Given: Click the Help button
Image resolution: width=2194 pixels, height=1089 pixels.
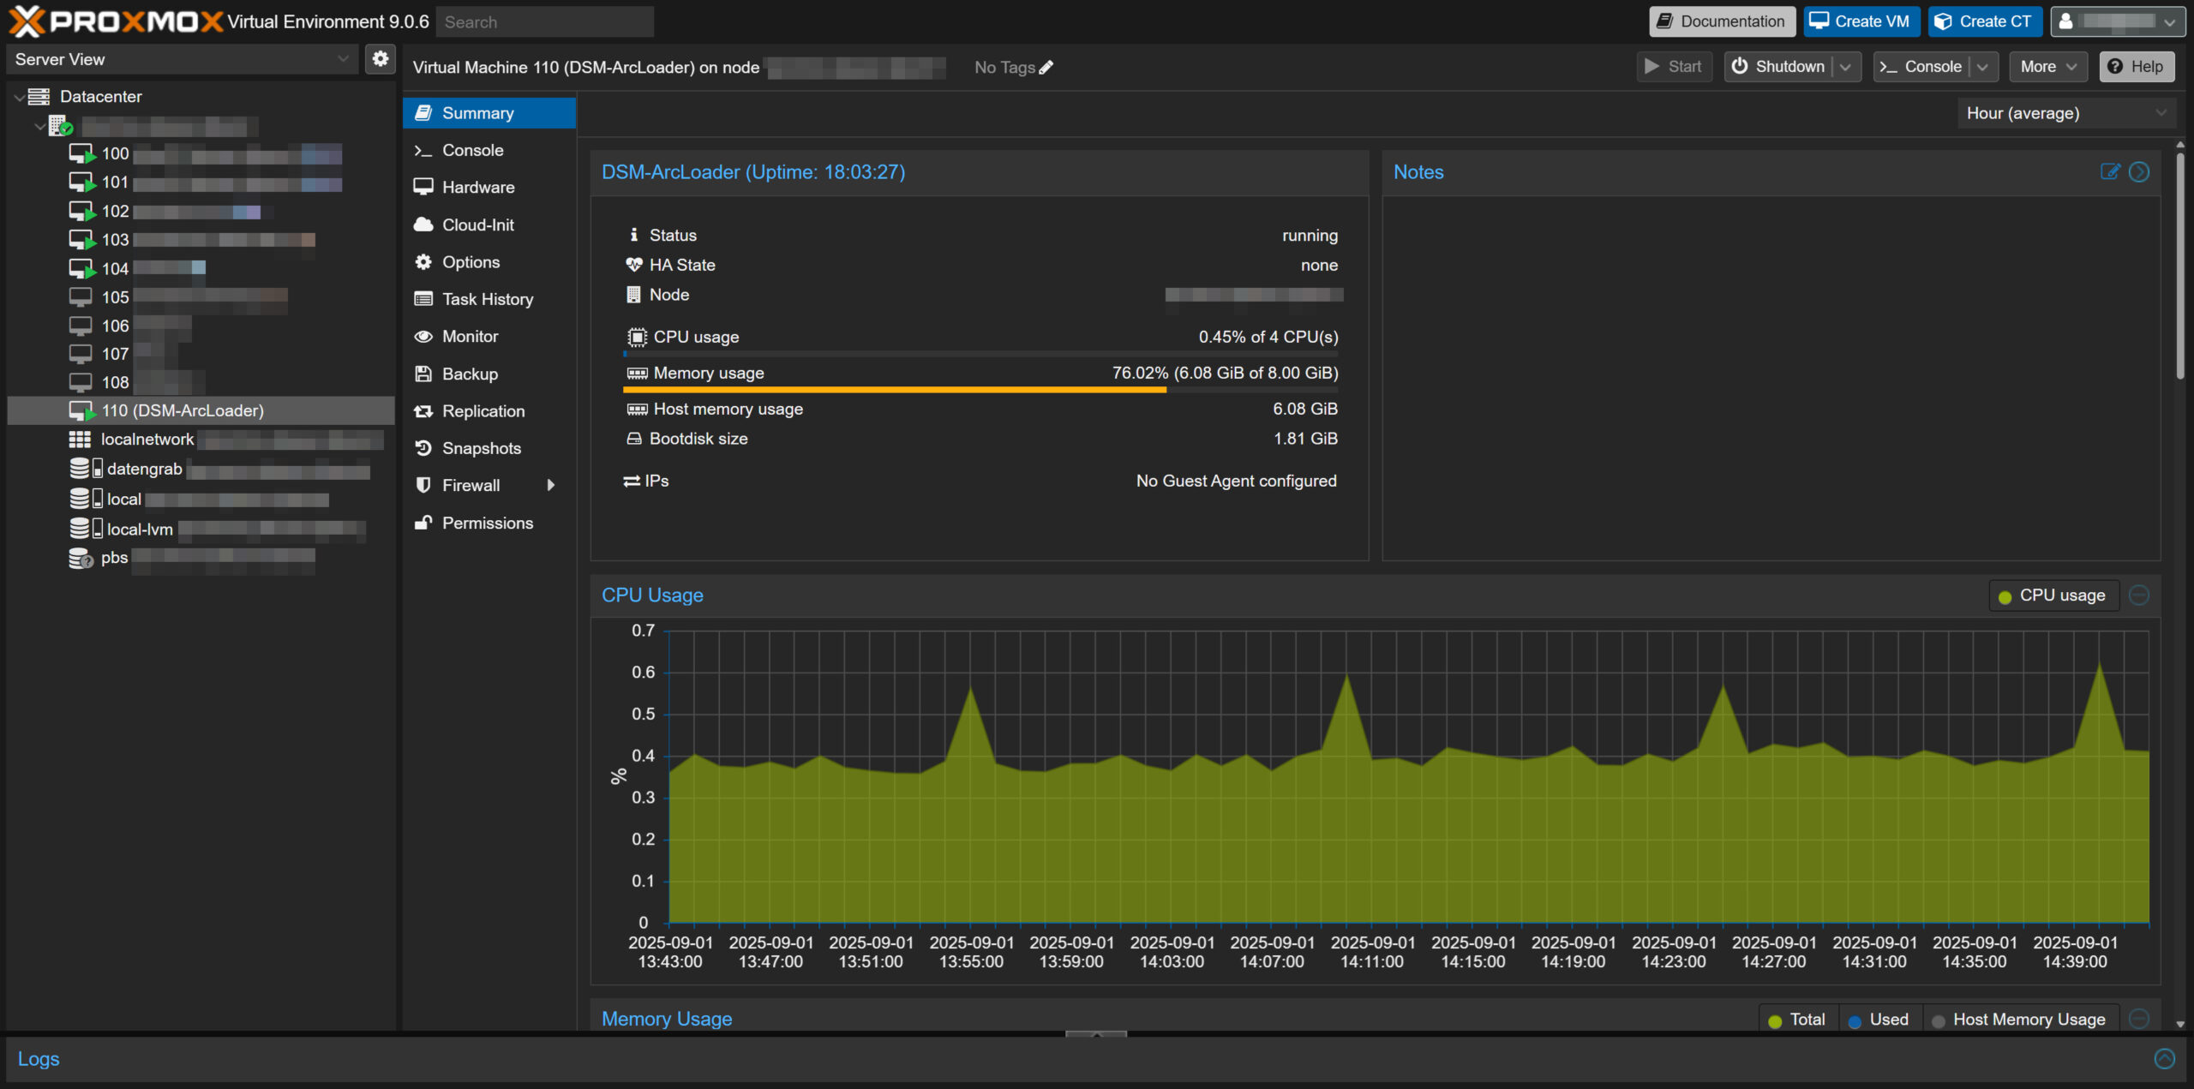Looking at the screenshot, I should tap(2136, 67).
